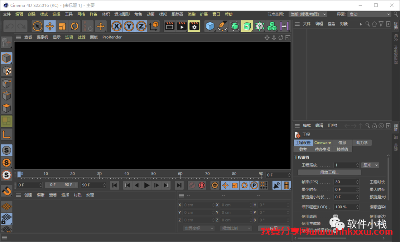This screenshot has width=400, height=242.
Task: Open viewport 摄像机 menu
Action: click(x=42, y=37)
